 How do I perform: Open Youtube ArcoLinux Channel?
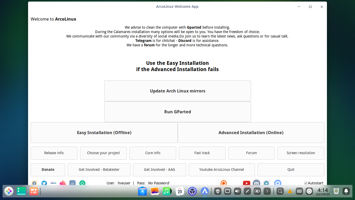click(x=222, y=170)
